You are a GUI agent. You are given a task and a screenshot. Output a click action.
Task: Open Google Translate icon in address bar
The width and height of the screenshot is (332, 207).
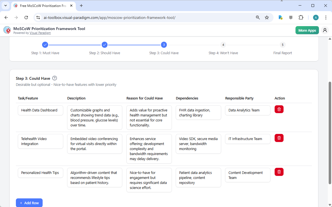click(x=280, y=17)
